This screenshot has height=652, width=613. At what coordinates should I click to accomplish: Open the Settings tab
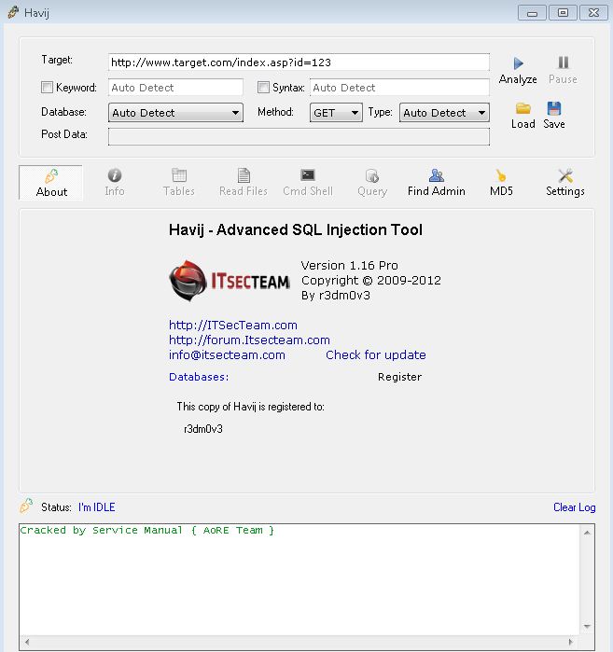(565, 183)
